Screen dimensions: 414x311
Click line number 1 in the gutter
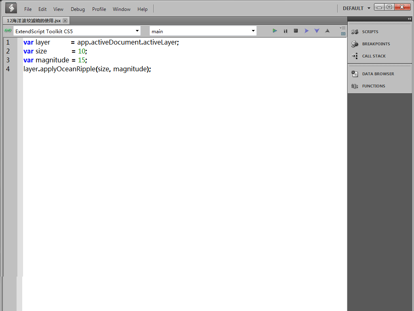click(x=8, y=42)
